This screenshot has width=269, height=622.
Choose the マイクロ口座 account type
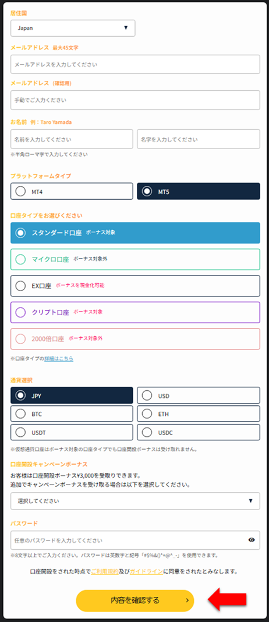135,259
